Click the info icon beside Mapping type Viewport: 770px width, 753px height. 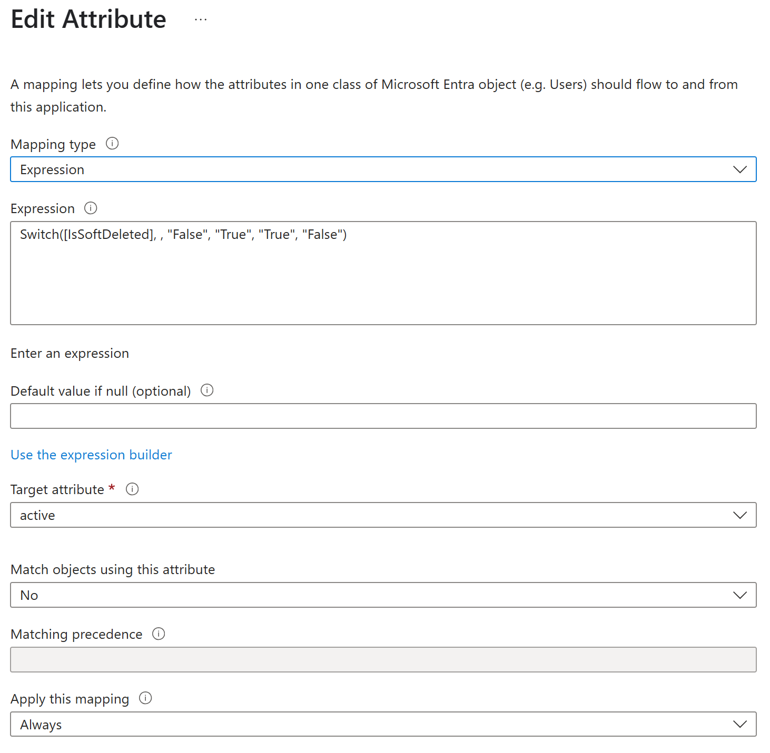coord(112,143)
